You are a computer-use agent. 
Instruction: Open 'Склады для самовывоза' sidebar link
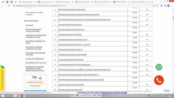tap(35, 59)
